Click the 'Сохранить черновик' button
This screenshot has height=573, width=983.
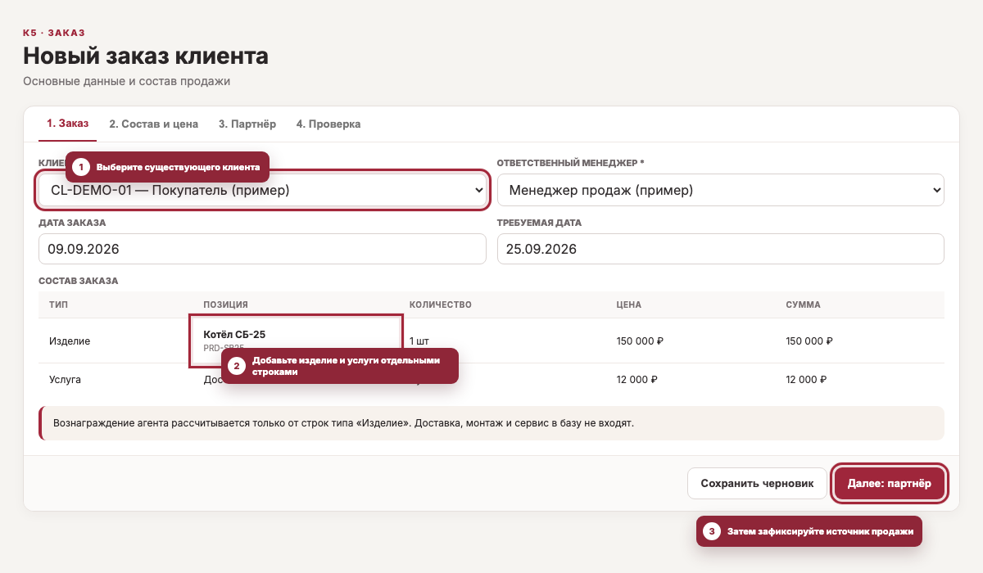click(x=758, y=484)
